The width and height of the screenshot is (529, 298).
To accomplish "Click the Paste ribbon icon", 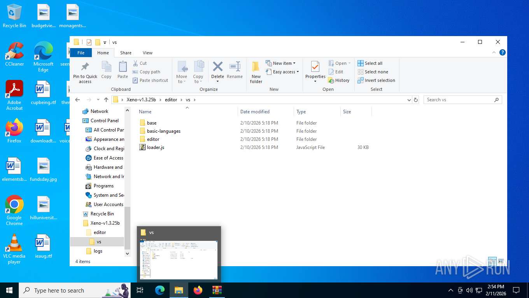I will [123, 70].
